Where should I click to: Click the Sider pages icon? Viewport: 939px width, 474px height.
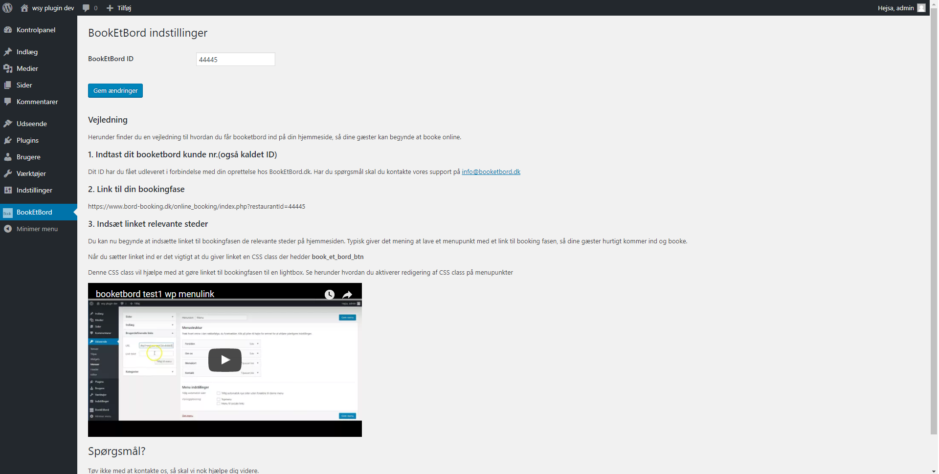(8, 85)
